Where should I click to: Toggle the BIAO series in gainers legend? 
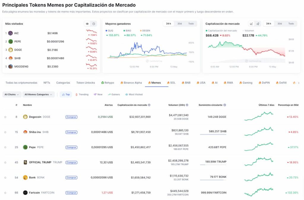click(x=127, y=31)
